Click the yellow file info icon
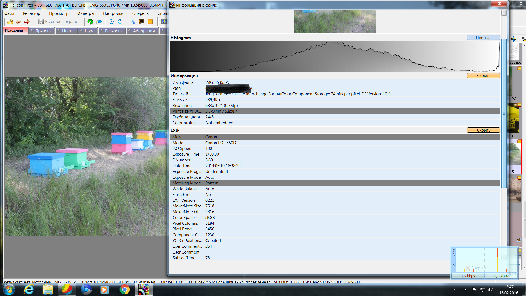This screenshot has width=526, height=296. pos(150,22)
